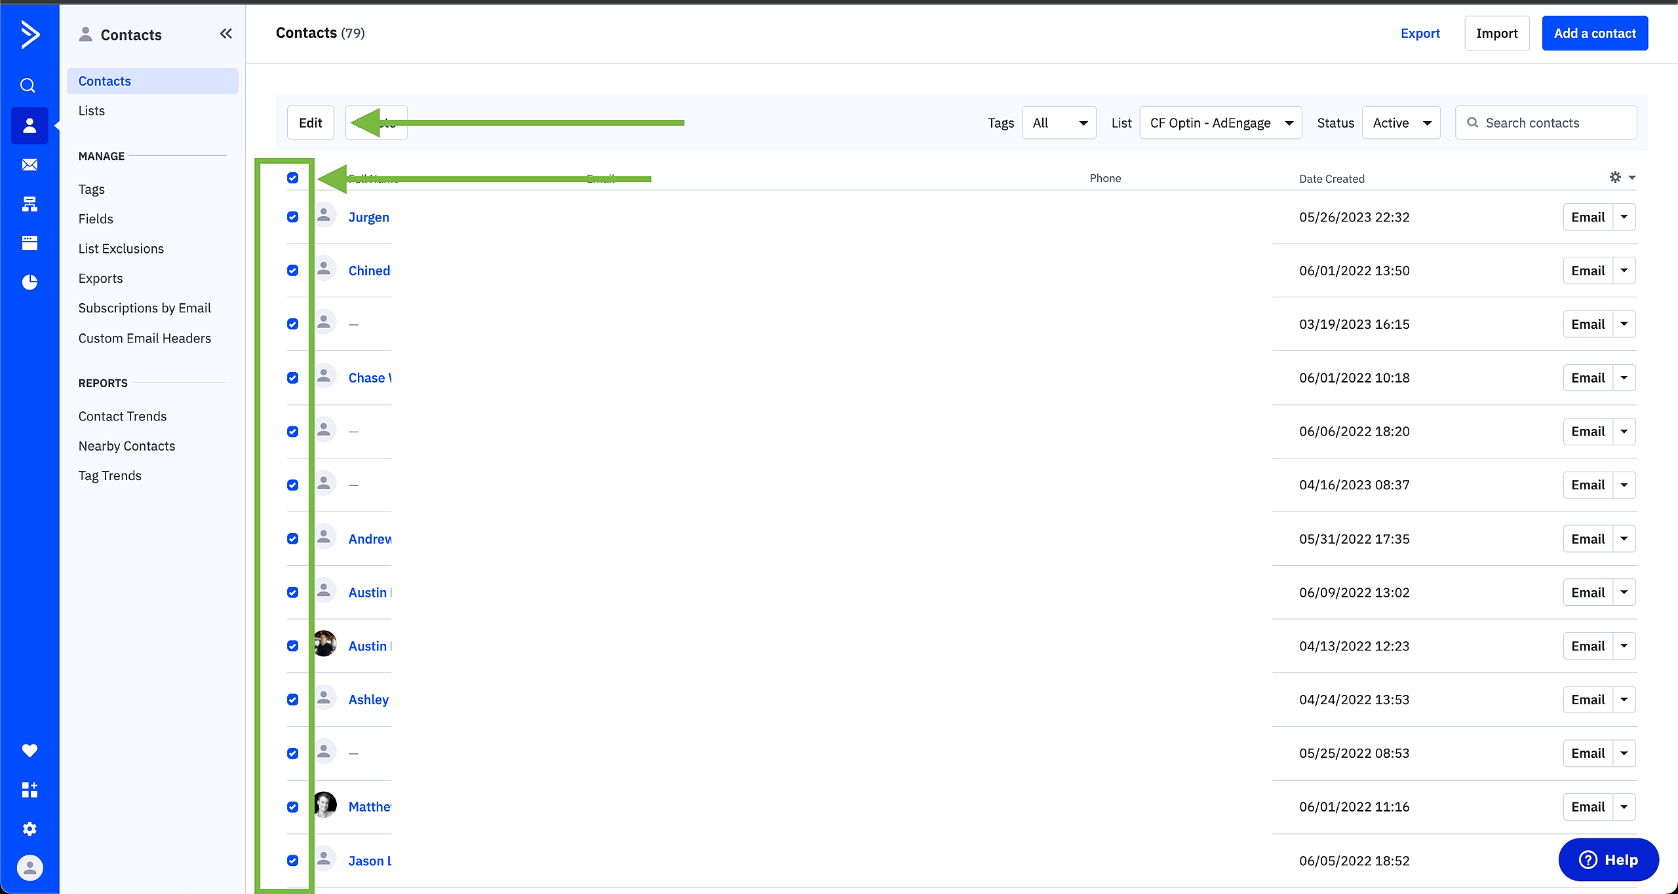
Task: Click the Export link
Action: (x=1420, y=33)
